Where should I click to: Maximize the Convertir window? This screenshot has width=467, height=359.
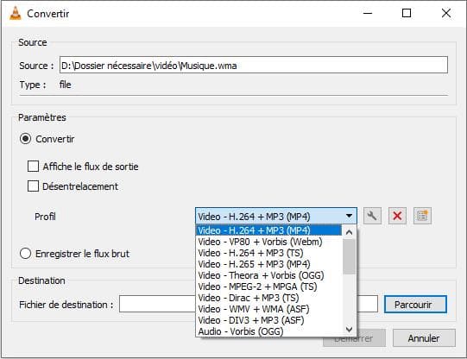(x=407, y=13)
